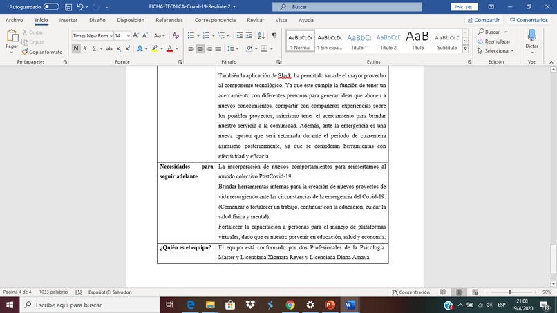Apply subscript formatting
The height and width of the screenshot is (313, 557).
tap(119, 48)
